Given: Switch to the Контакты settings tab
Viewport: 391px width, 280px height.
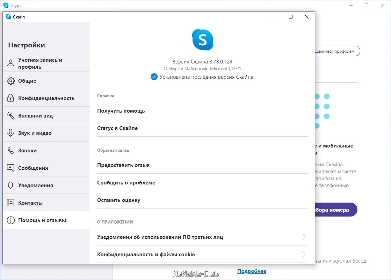Looking at the screenshot, I should click(x=46, y=203).
